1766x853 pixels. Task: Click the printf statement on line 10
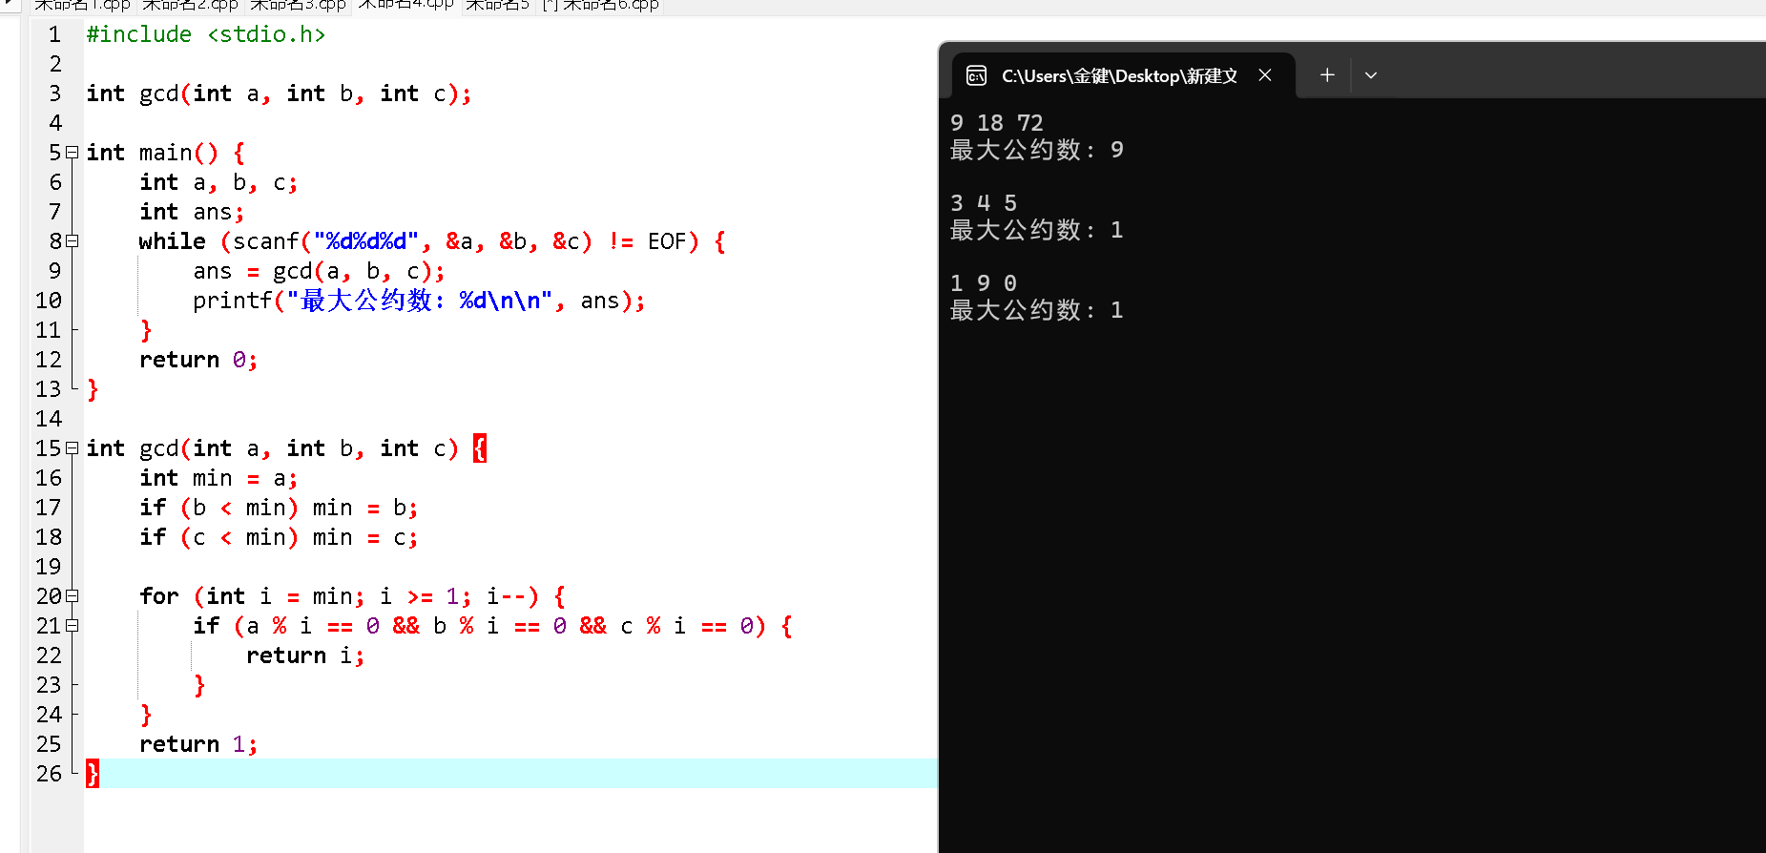pos(419,301)
